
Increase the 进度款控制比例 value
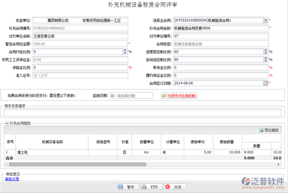click(266, 51)
